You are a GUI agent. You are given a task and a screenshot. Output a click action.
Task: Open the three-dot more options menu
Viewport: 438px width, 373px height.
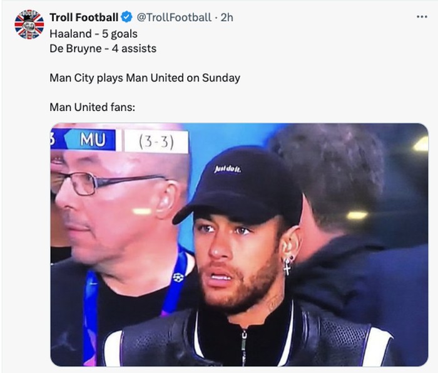point(422,17)
